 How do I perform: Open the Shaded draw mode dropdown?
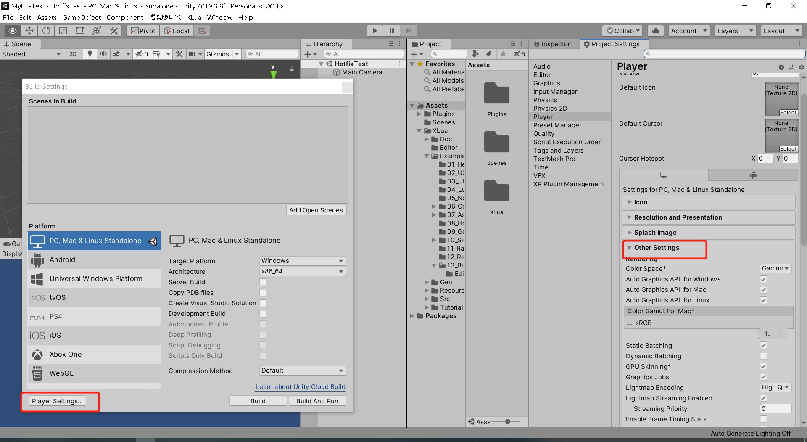tap(32, 54)
